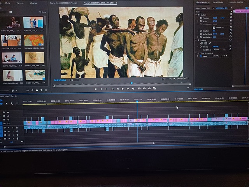Open the Blend Mode Normal dropdown
249x187 pixels.
[x=219, y=49]
